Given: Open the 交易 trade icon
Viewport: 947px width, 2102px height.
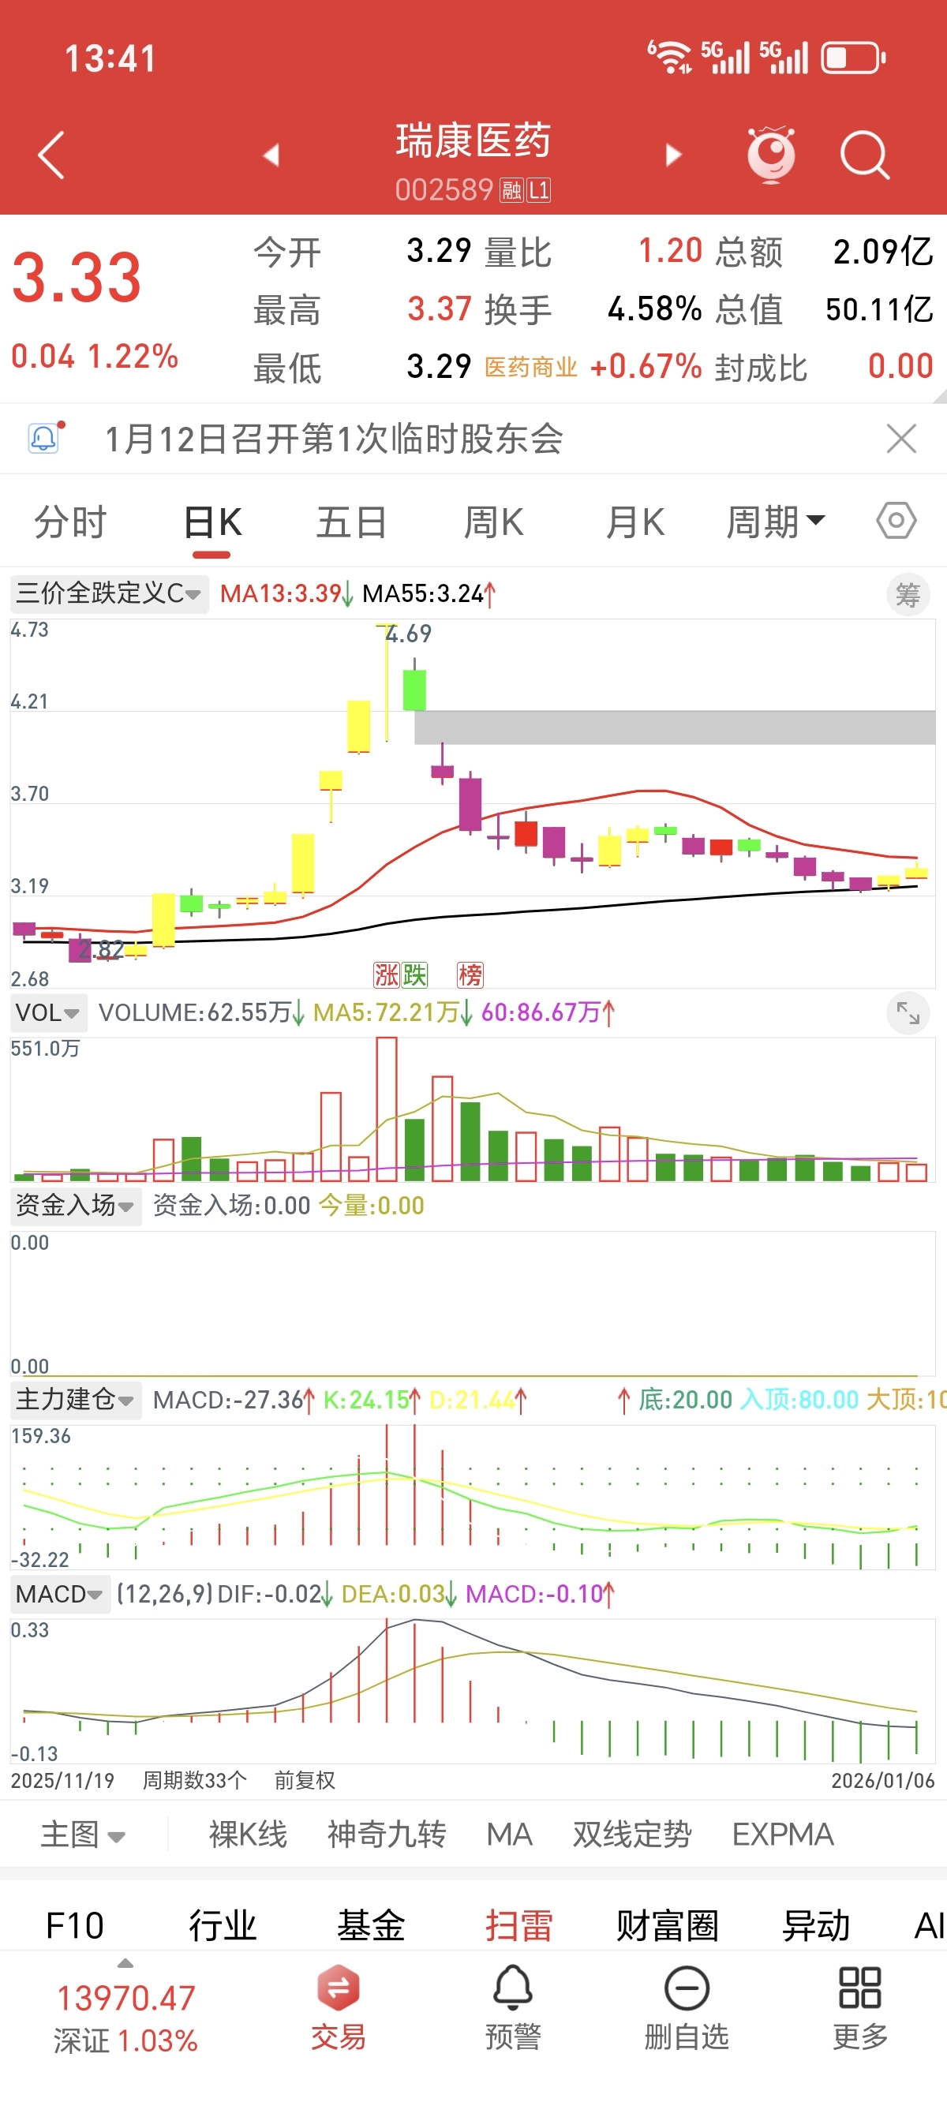Looking at the screenshot, I should [338, 2008].
